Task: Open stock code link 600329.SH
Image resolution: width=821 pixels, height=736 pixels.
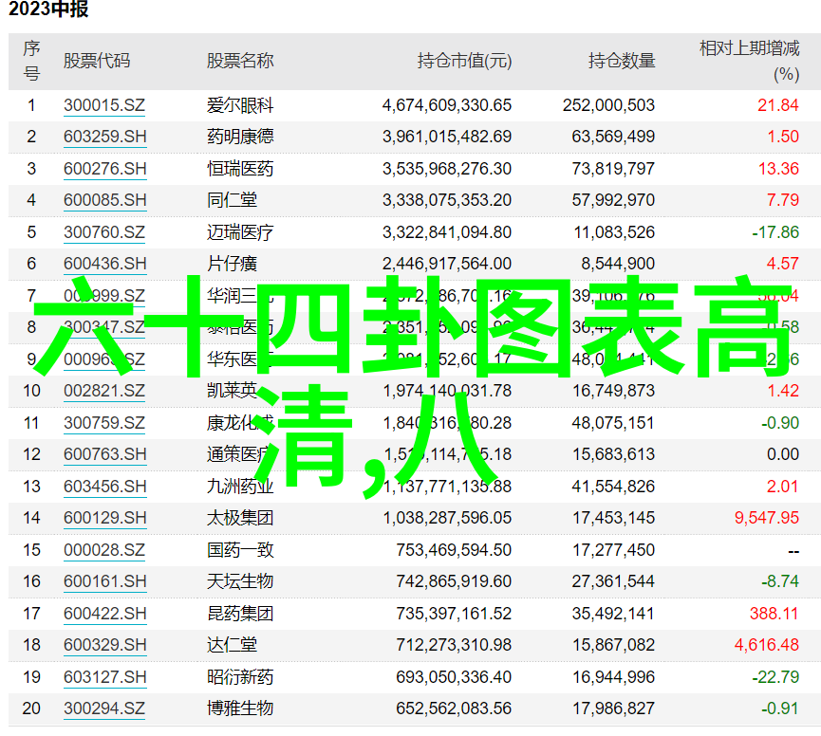Action: point(104,645)
